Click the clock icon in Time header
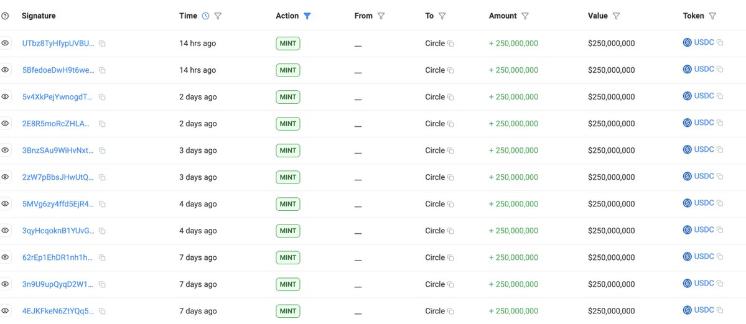 (206, 16)
